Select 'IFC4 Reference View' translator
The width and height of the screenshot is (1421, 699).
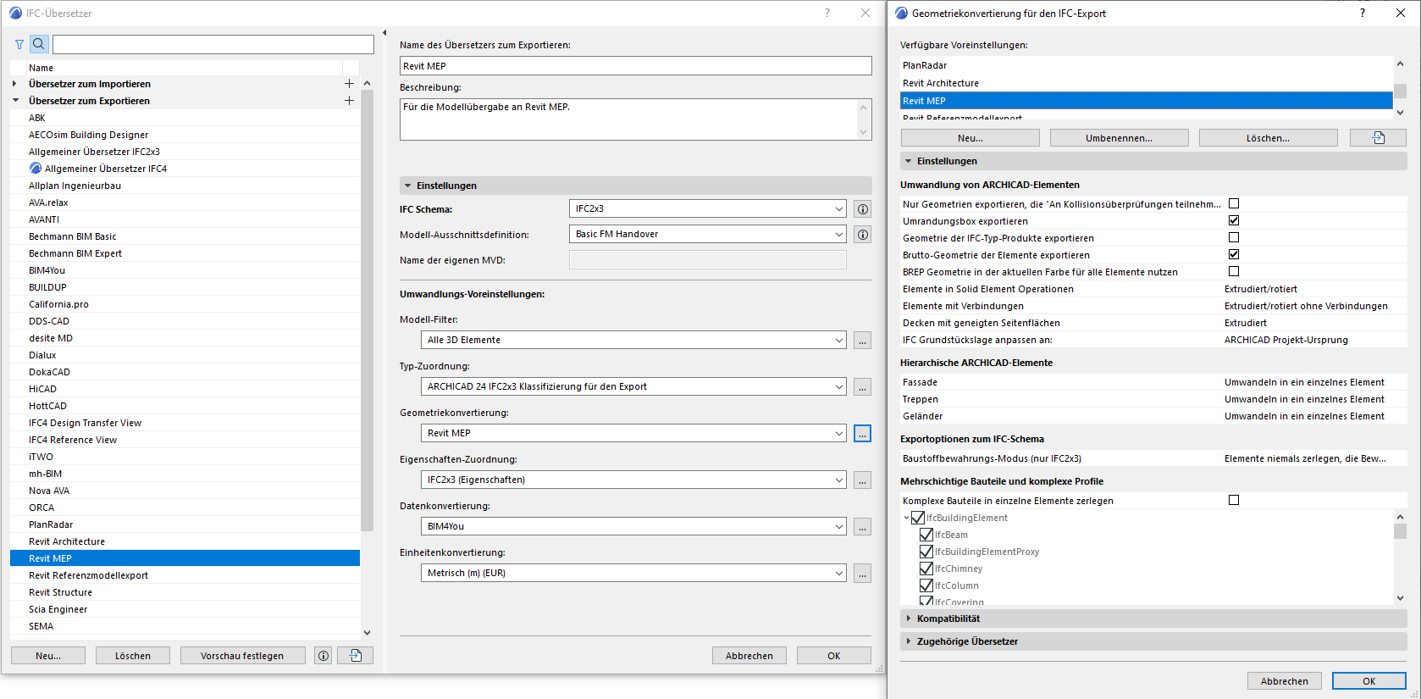tap(185, 440)
